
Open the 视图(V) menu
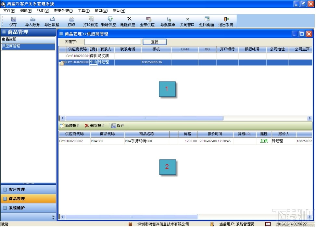(43, 11)
